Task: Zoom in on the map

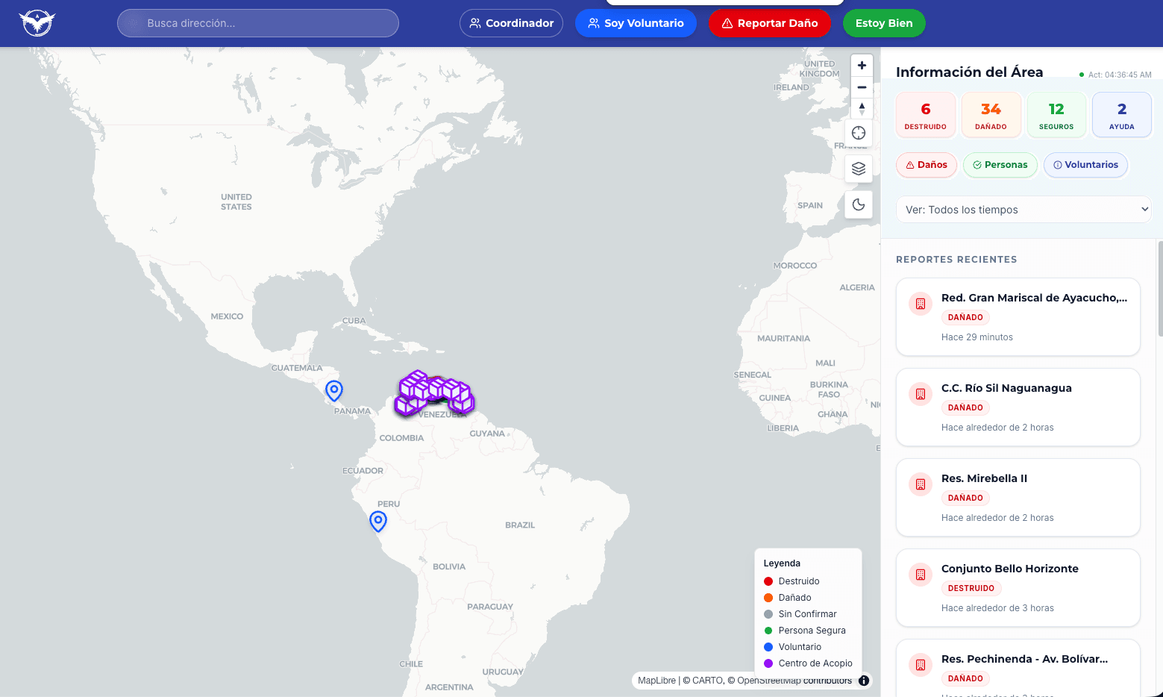Action: click(862, 66)
